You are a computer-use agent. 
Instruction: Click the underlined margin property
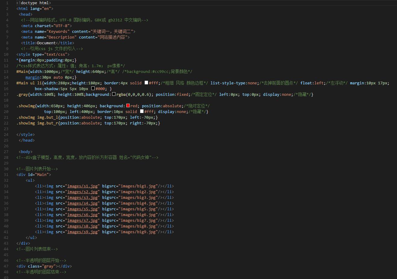[x=33, y=77]
